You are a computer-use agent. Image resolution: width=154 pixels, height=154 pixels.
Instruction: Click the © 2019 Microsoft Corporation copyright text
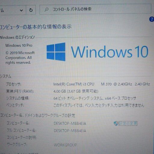click(20, 58)
